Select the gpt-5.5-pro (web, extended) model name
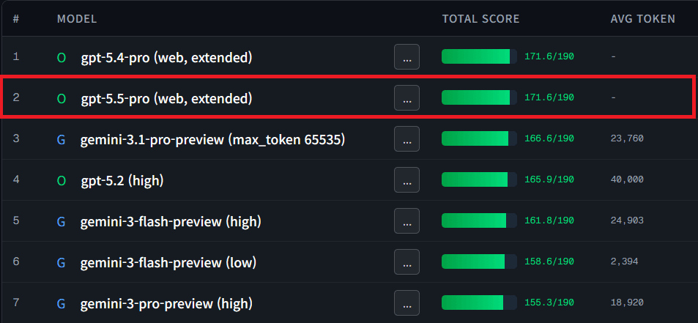Viewport: 698px width, 323px height. click(166, 98)
